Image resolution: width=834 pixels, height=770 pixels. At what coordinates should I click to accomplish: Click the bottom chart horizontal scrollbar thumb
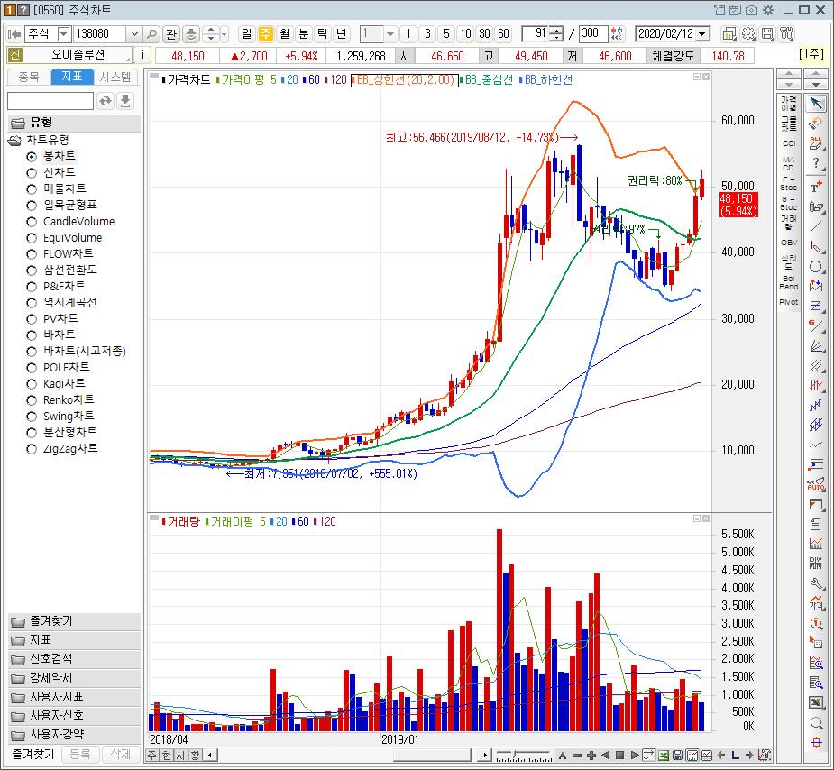[x=432, y=755]
